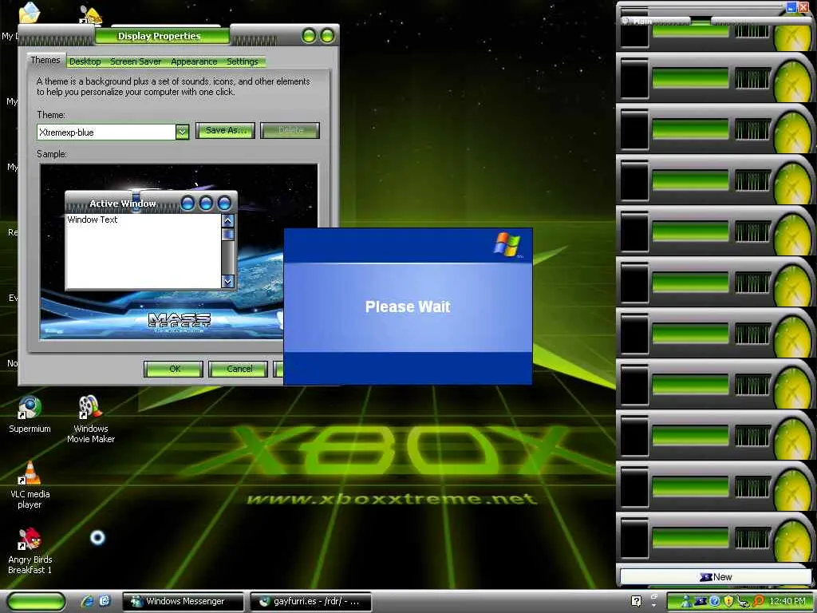Click the Xtremexp-blue theme field
Screen dimensions: 817x613
(106, 132)
